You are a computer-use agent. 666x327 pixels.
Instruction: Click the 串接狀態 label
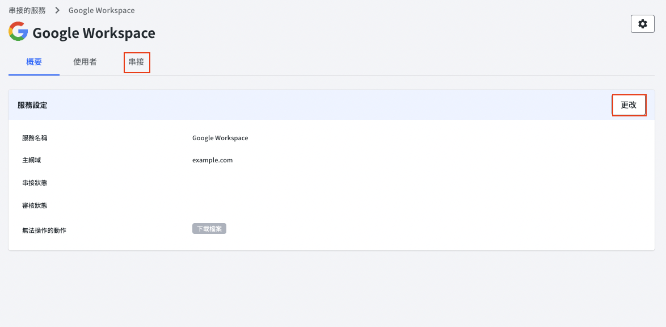[x=35, y=183]
